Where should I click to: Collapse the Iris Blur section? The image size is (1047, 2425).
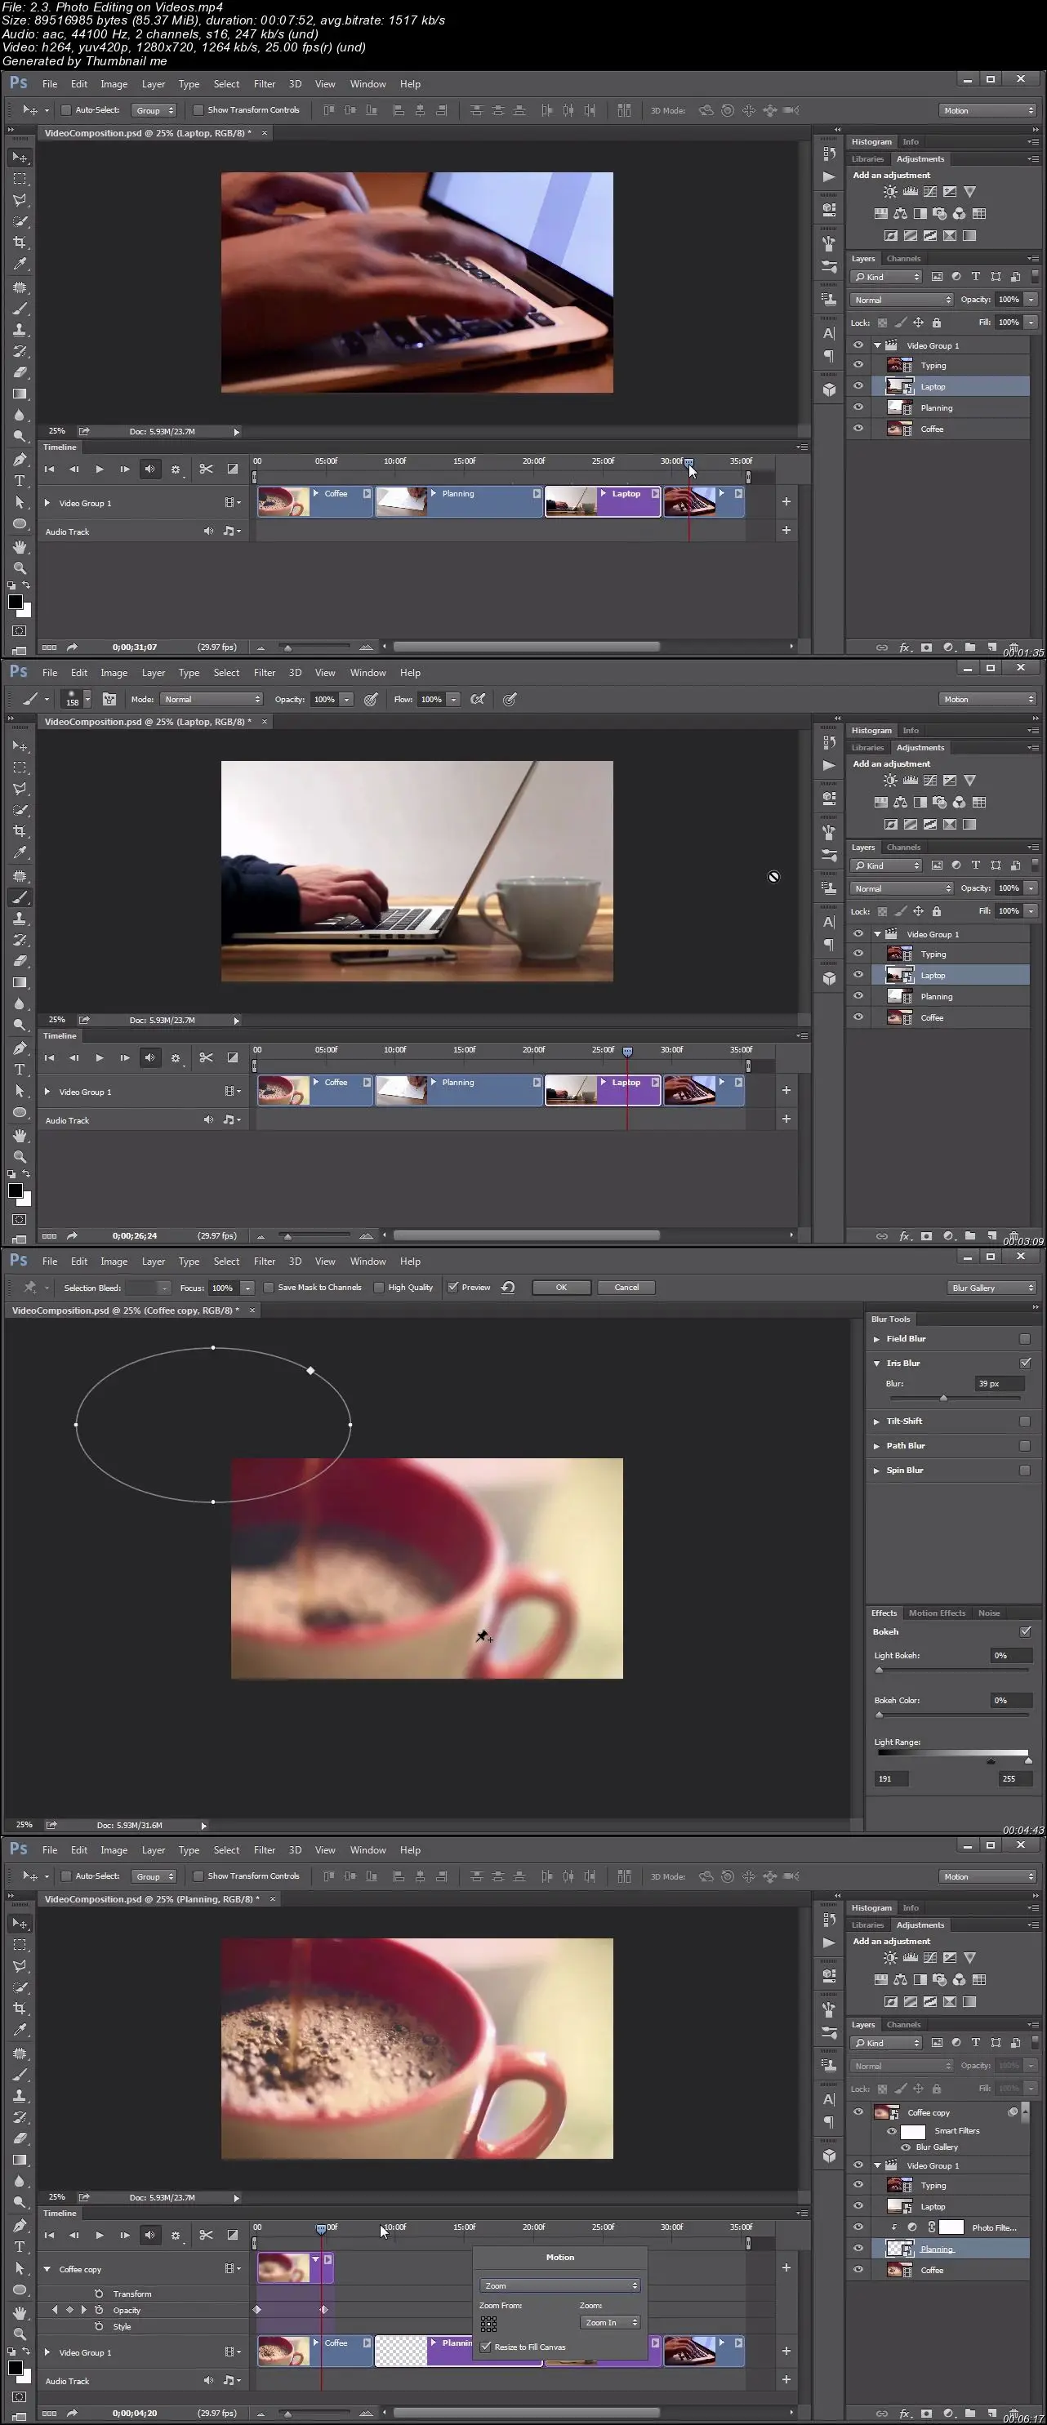(875, 1363)
